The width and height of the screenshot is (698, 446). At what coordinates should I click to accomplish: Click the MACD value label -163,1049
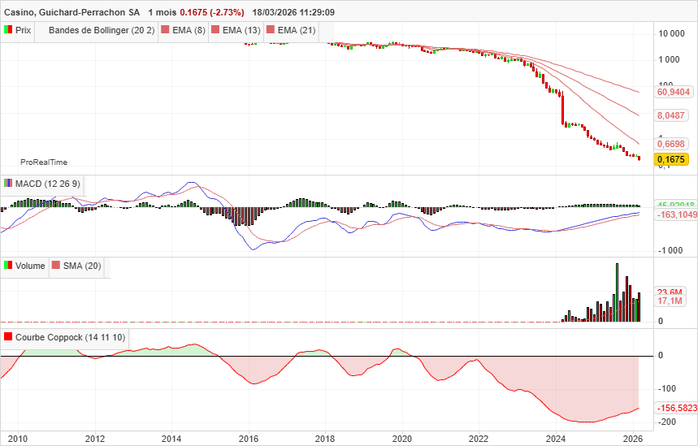(677, 215)
